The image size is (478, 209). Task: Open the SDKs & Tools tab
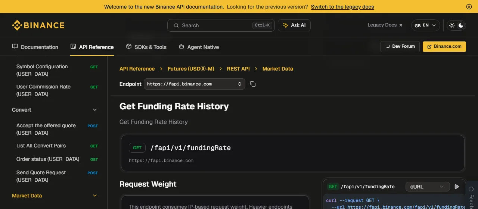pyautogui.click(x=146, y=47)
